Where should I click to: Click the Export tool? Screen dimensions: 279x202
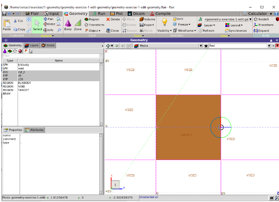147,25
